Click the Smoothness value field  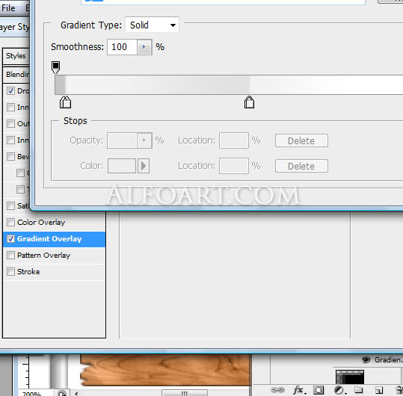coord(122,47)
